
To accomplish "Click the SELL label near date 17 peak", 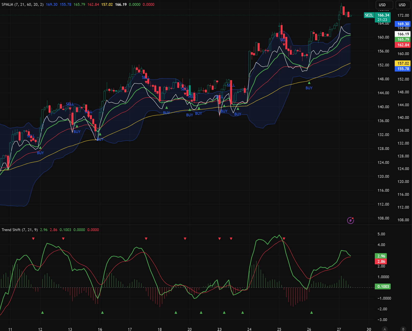I will (145, 77).
